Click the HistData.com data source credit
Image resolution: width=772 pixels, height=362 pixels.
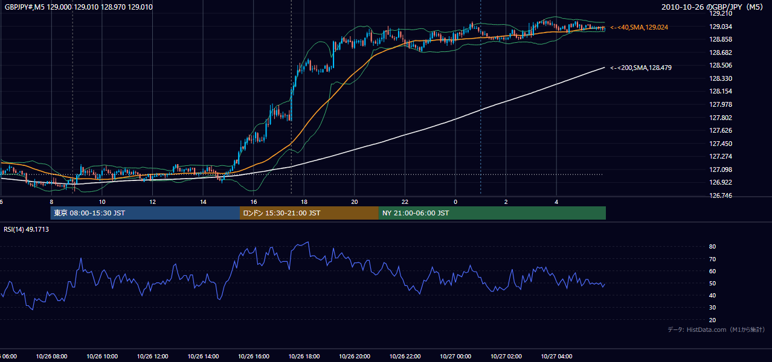[x=716, y=329]
